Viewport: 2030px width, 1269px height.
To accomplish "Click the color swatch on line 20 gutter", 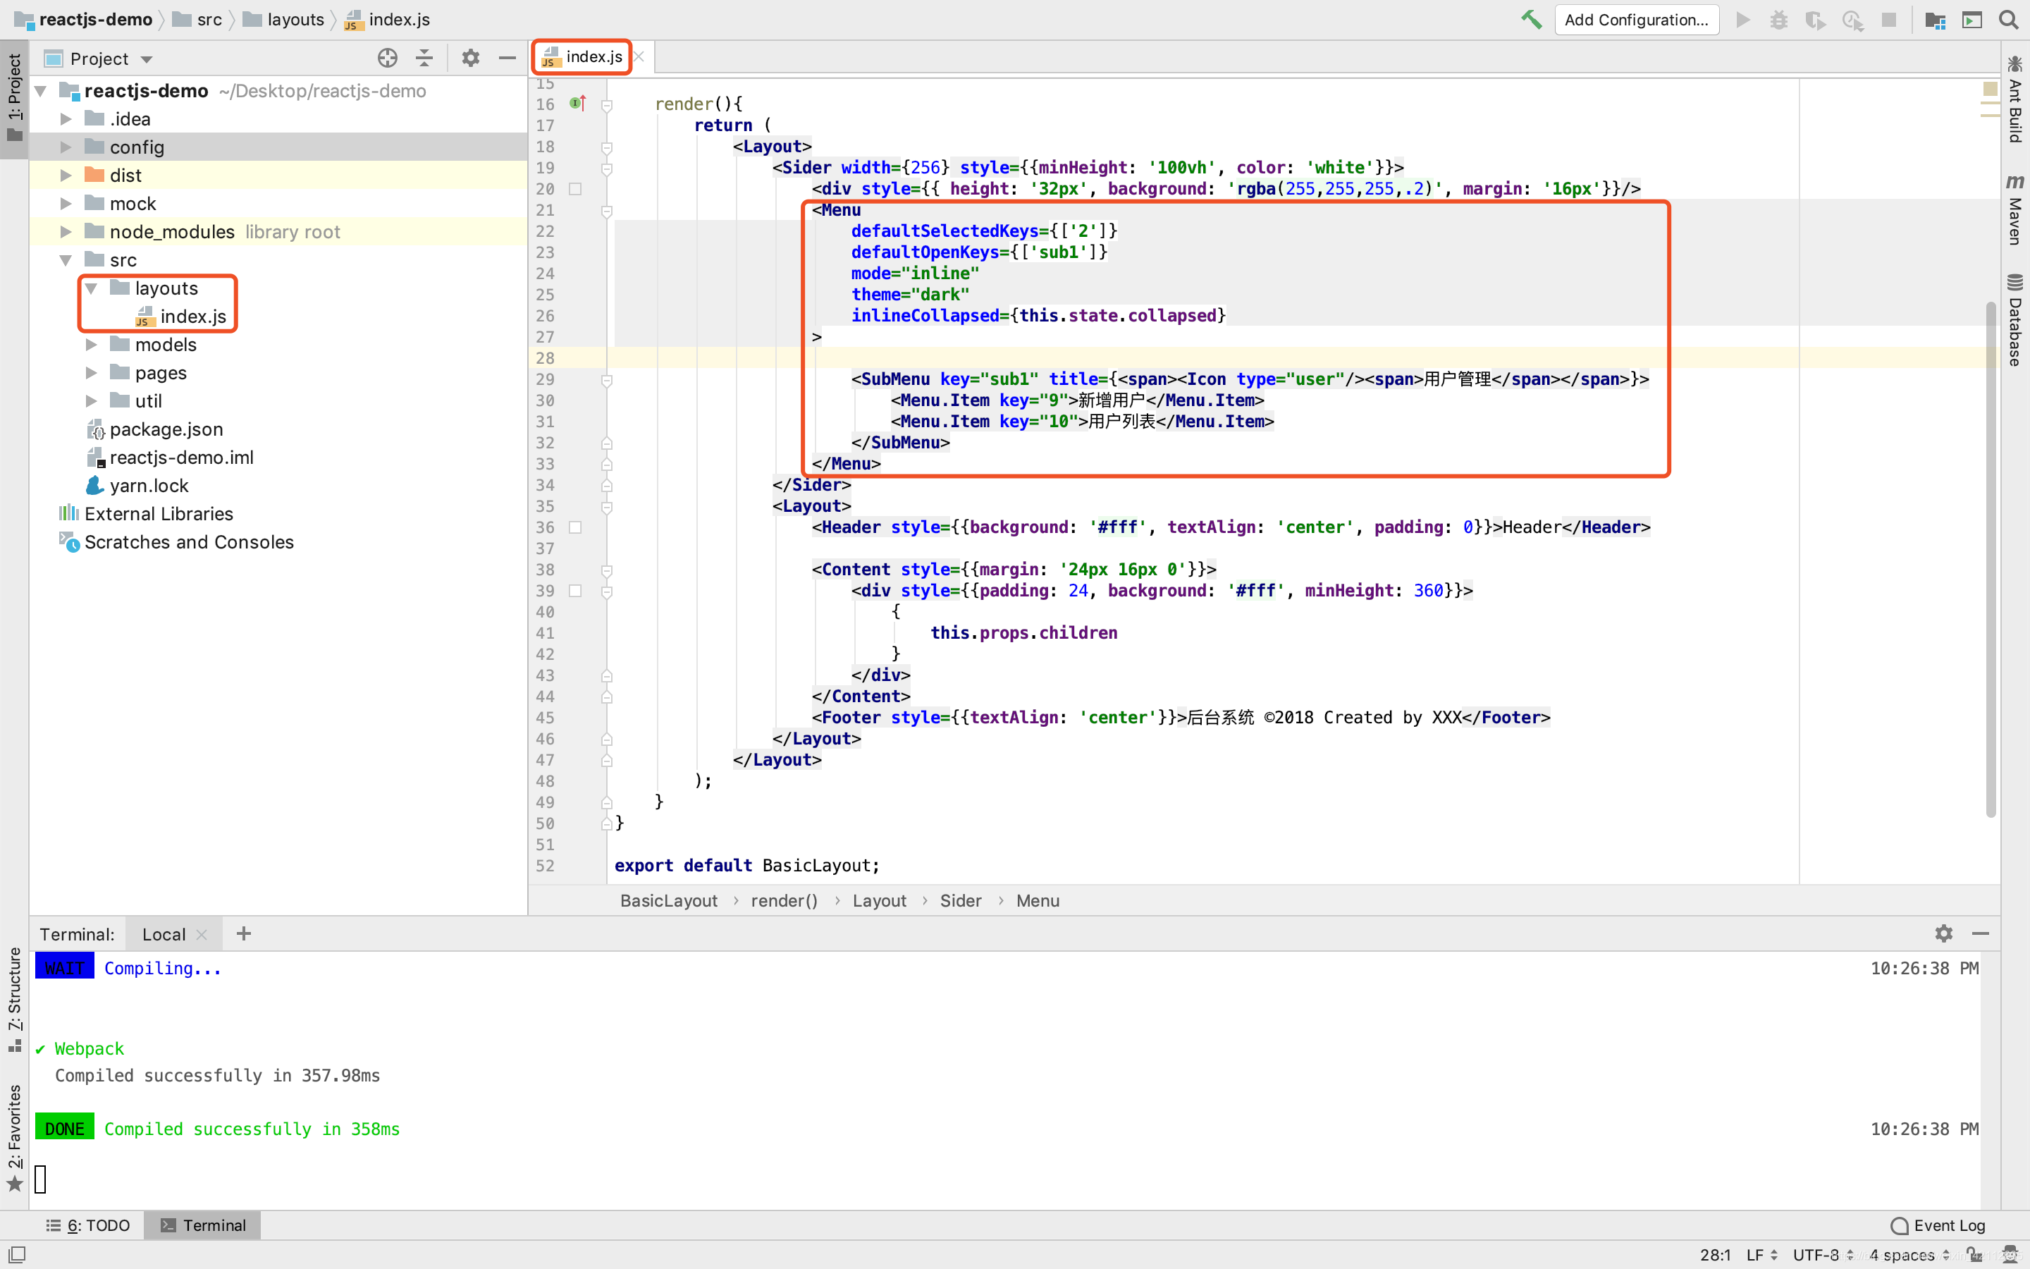I will (575, 189).
